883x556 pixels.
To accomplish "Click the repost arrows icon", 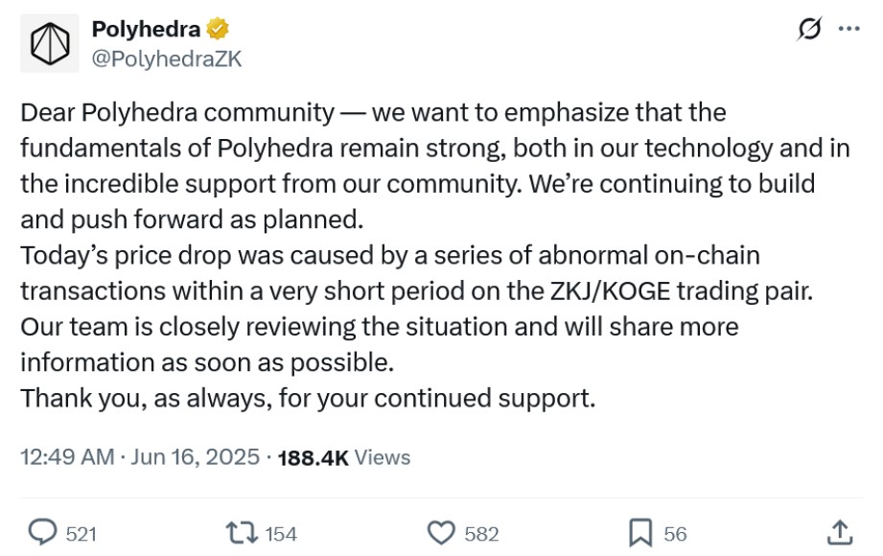I will [242, 532].
